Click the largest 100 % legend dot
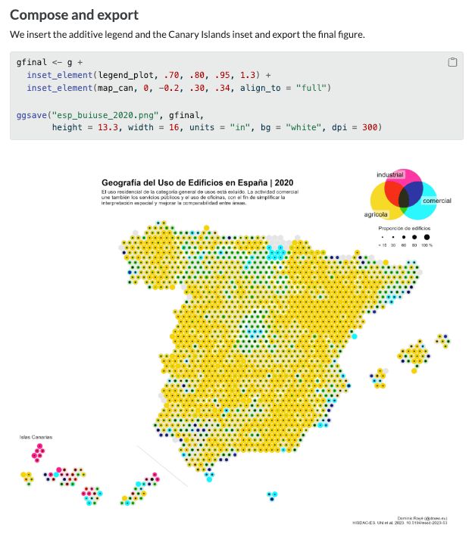Image resolution: width=475 pixels, height=549 pixels. click(x=427, y=237)
